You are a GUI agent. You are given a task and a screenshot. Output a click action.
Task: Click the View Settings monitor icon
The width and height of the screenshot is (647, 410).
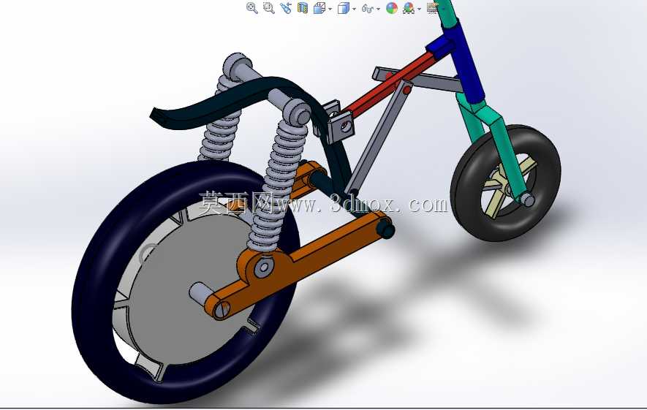(x=433, y=7)
